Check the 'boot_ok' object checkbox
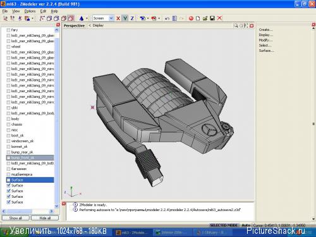Viewport: 316px width, 237px height. pos(8,135)
